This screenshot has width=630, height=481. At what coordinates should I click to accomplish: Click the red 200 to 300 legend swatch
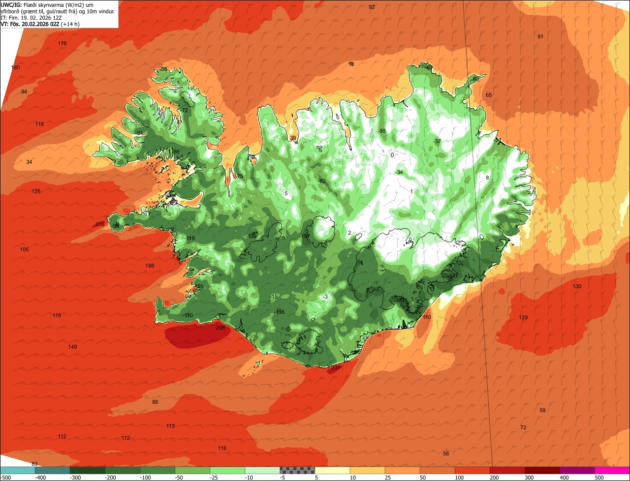point(506,470)
